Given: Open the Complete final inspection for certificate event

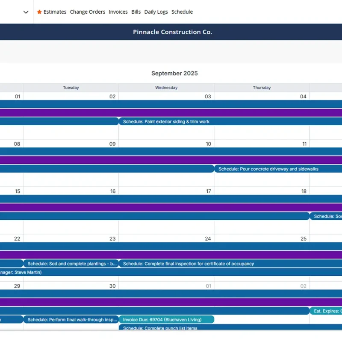Looking at the screenshot, I should [230, 263].
